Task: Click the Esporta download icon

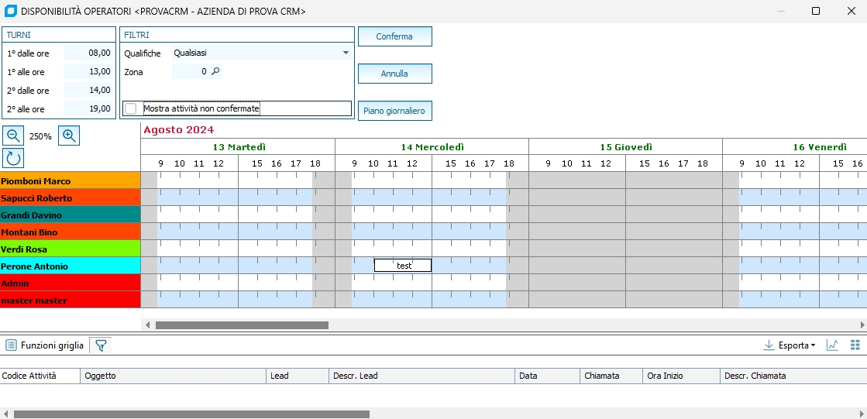Action: 769,345
